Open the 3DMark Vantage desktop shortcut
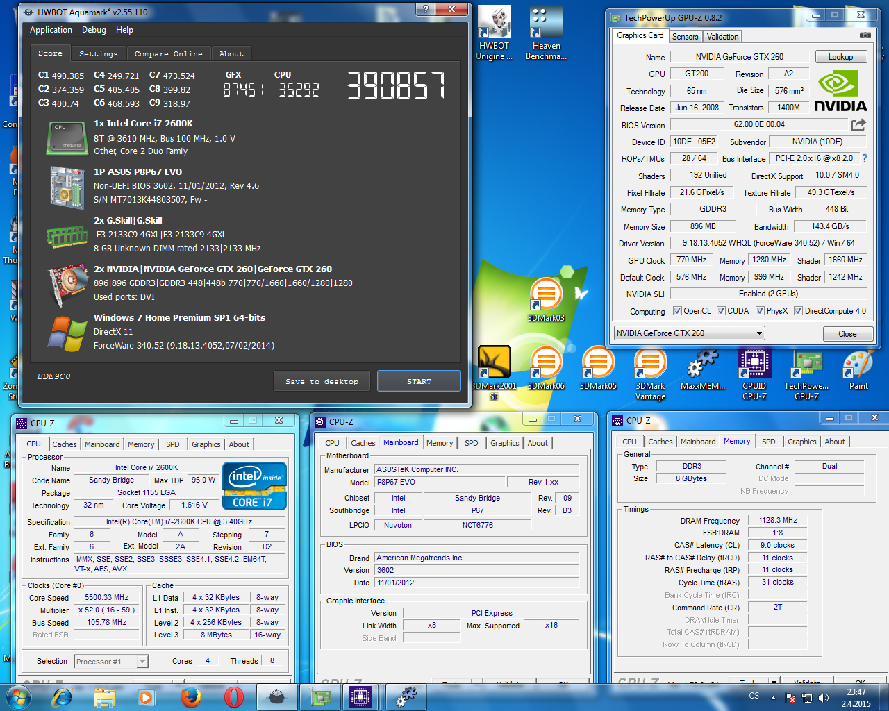Viewport: 889px width, 711px height. point(651,373)
